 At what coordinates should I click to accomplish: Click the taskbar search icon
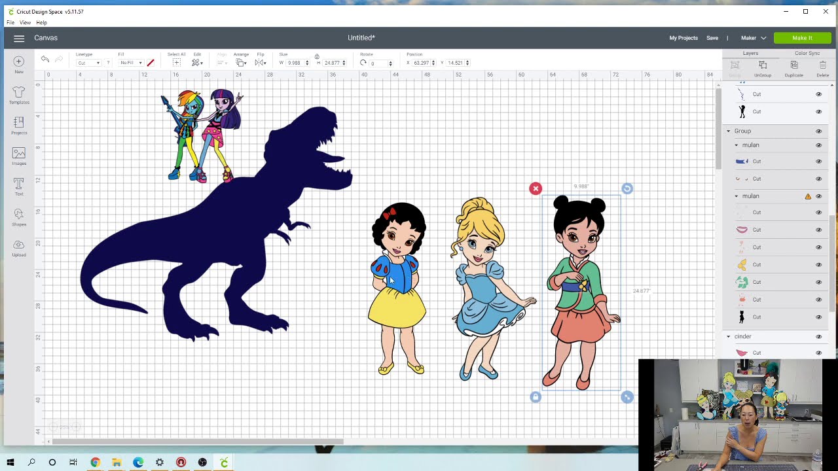[31, 462]
